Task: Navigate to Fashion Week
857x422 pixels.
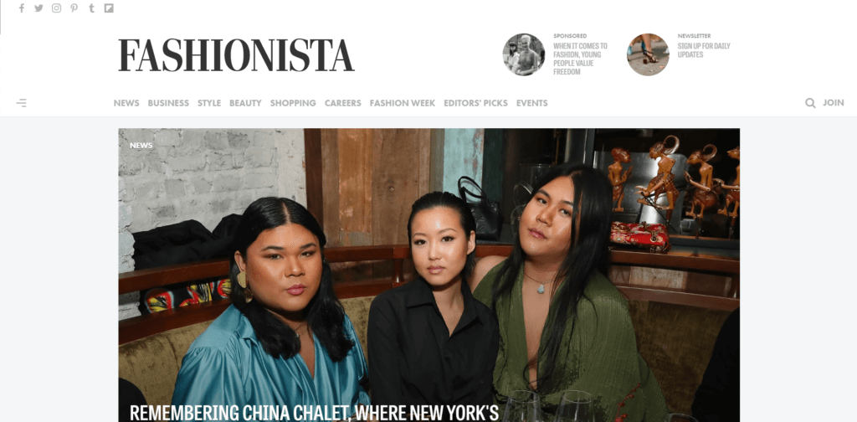Action: (x=403, y=103)
